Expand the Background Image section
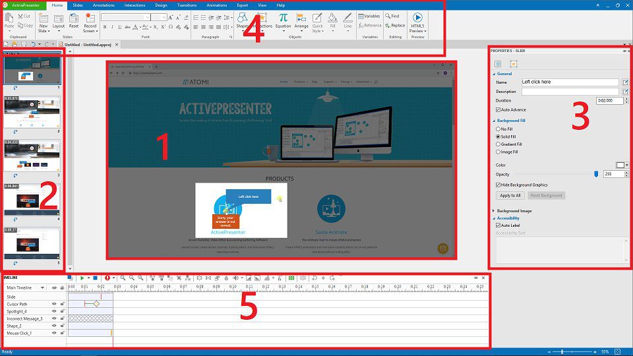This screenshot has width=633, height=356. pyautogui.click(x=493, y=211)
